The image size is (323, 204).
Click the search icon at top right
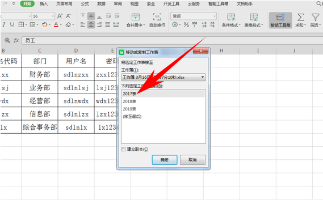pyautogui.click(x=319, y=3)
